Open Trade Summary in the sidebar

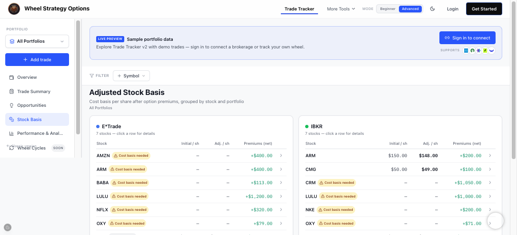pos(37,91)
